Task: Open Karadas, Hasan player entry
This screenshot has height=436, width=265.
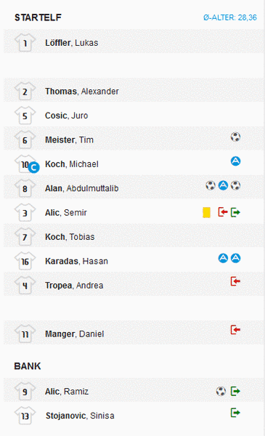Action: pos(77,261)
